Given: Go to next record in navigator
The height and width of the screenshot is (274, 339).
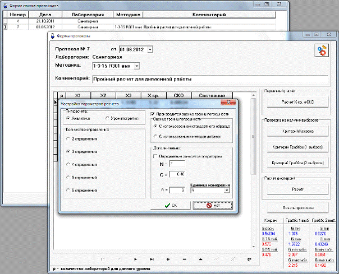Looking at the screenshot, I should (x=136, y=259).
